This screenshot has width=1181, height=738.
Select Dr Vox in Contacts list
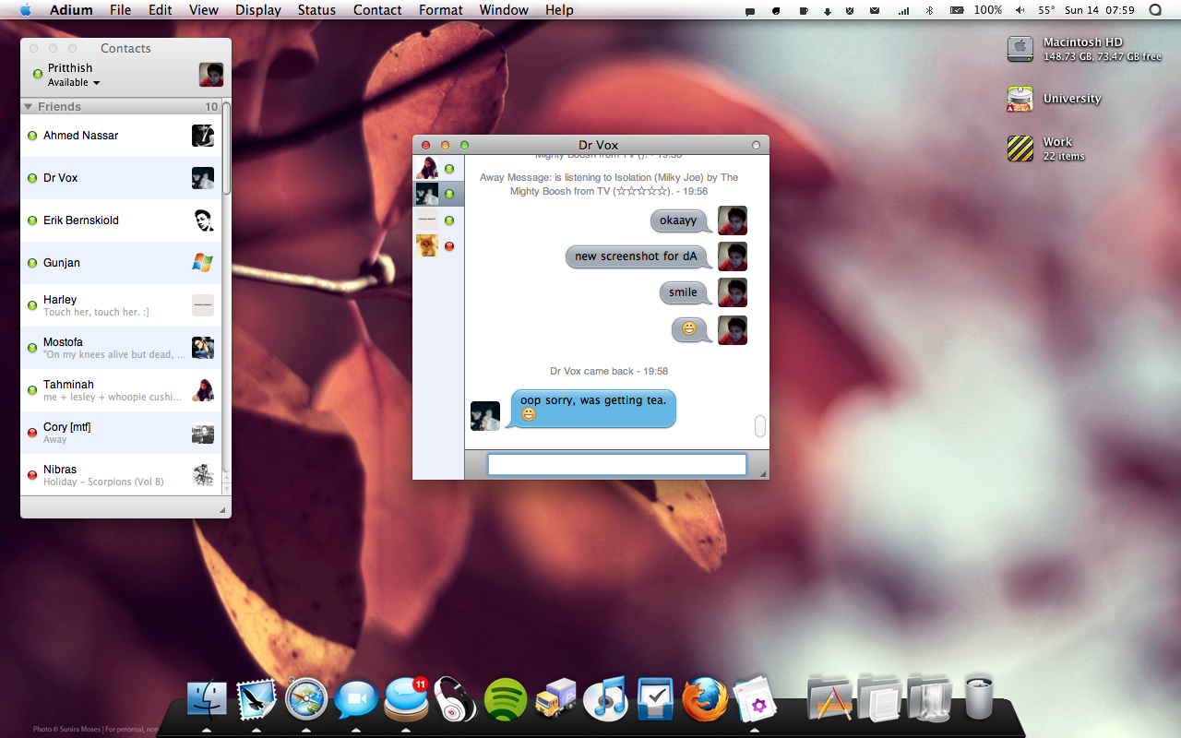[121, 178]
